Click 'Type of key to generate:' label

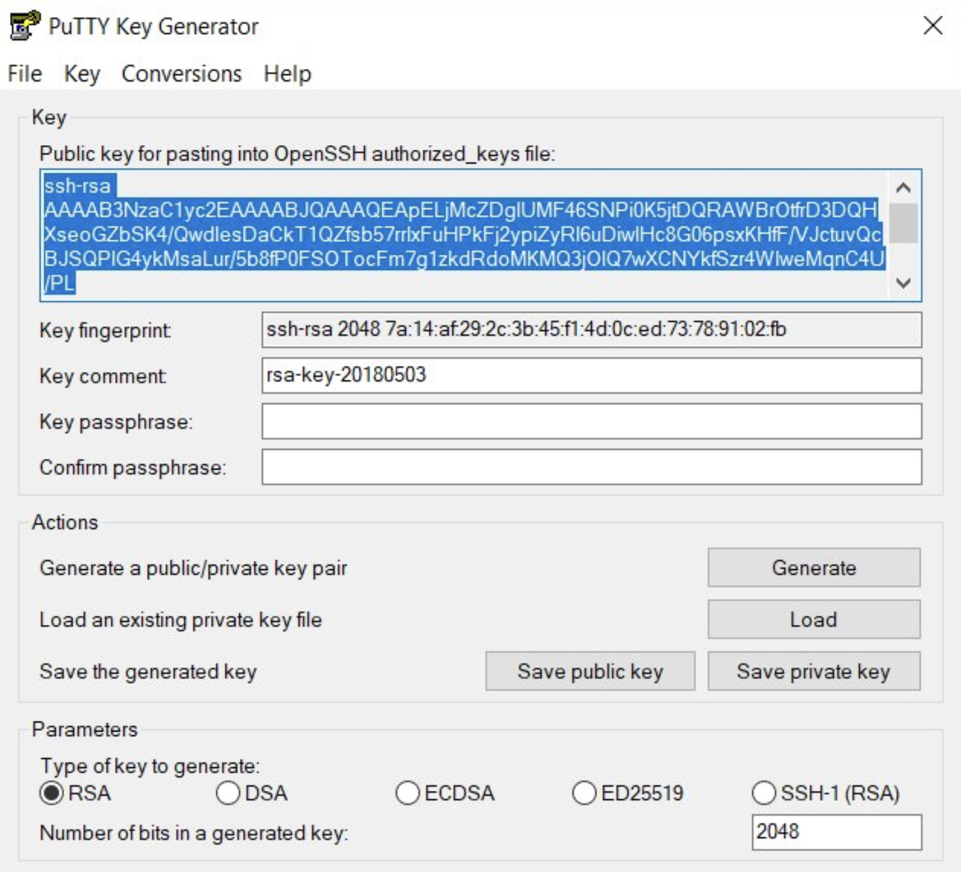point(150,765)
